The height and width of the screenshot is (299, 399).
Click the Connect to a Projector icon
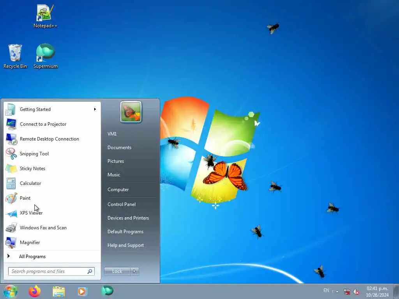click(11, 124)
